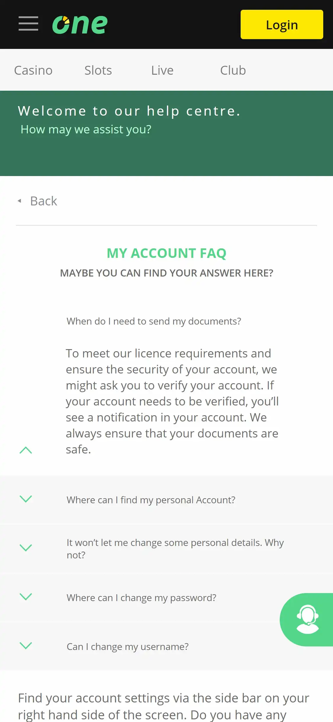Open the hamburger menu
This screenshot has height=722, width=333.
click(28, 24)
